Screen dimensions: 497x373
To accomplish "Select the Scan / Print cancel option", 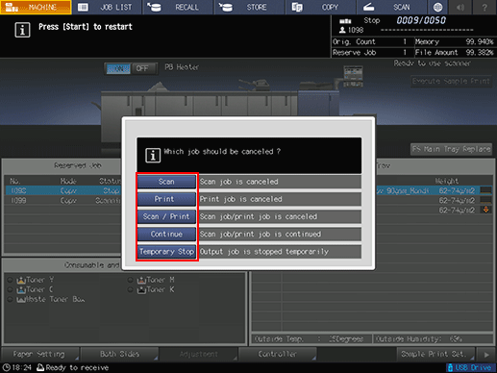I will [166, 216].
